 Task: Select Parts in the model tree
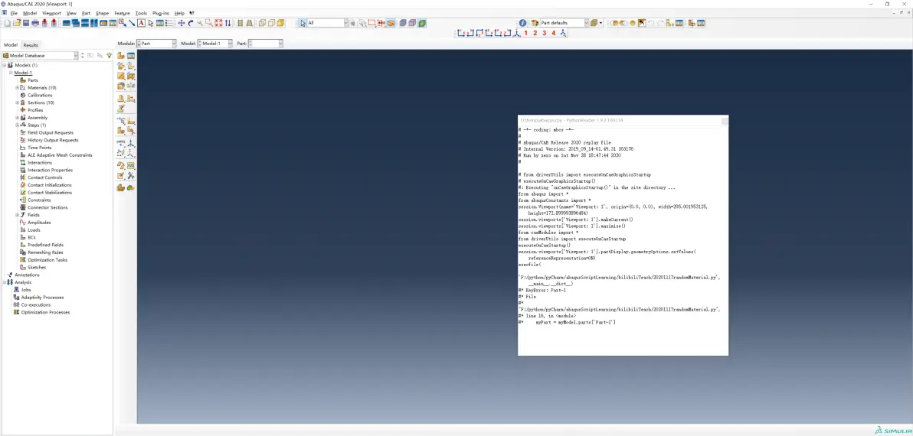pos(33,80)
